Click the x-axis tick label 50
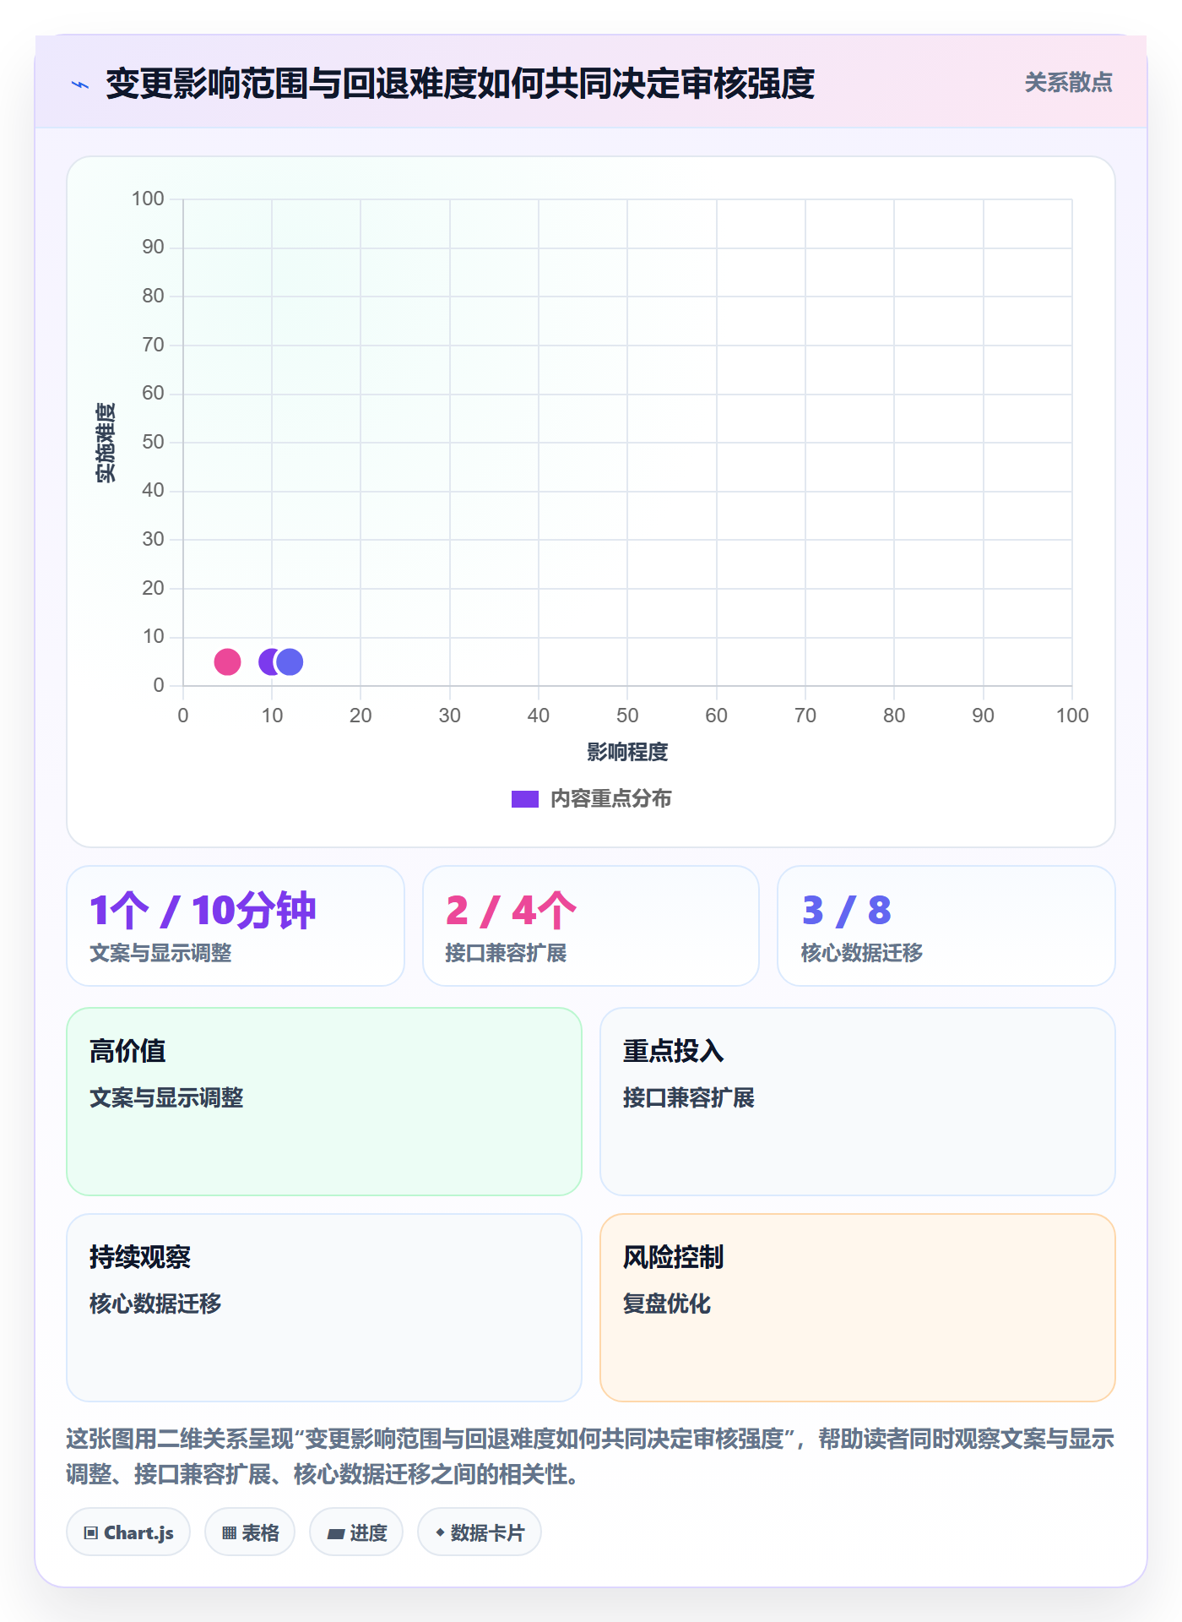The width and height of the screenshot is (1182, 1622). click(627, 716)
